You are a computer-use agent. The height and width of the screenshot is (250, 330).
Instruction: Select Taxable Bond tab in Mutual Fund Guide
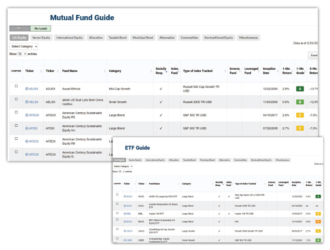(117, 38)
